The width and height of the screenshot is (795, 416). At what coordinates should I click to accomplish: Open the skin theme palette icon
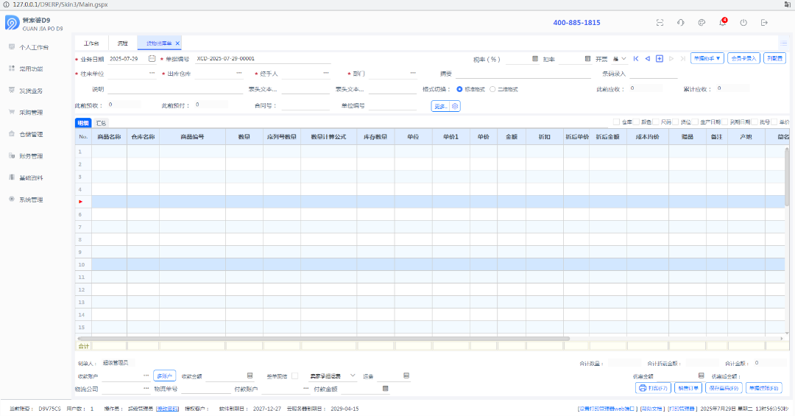702,22
